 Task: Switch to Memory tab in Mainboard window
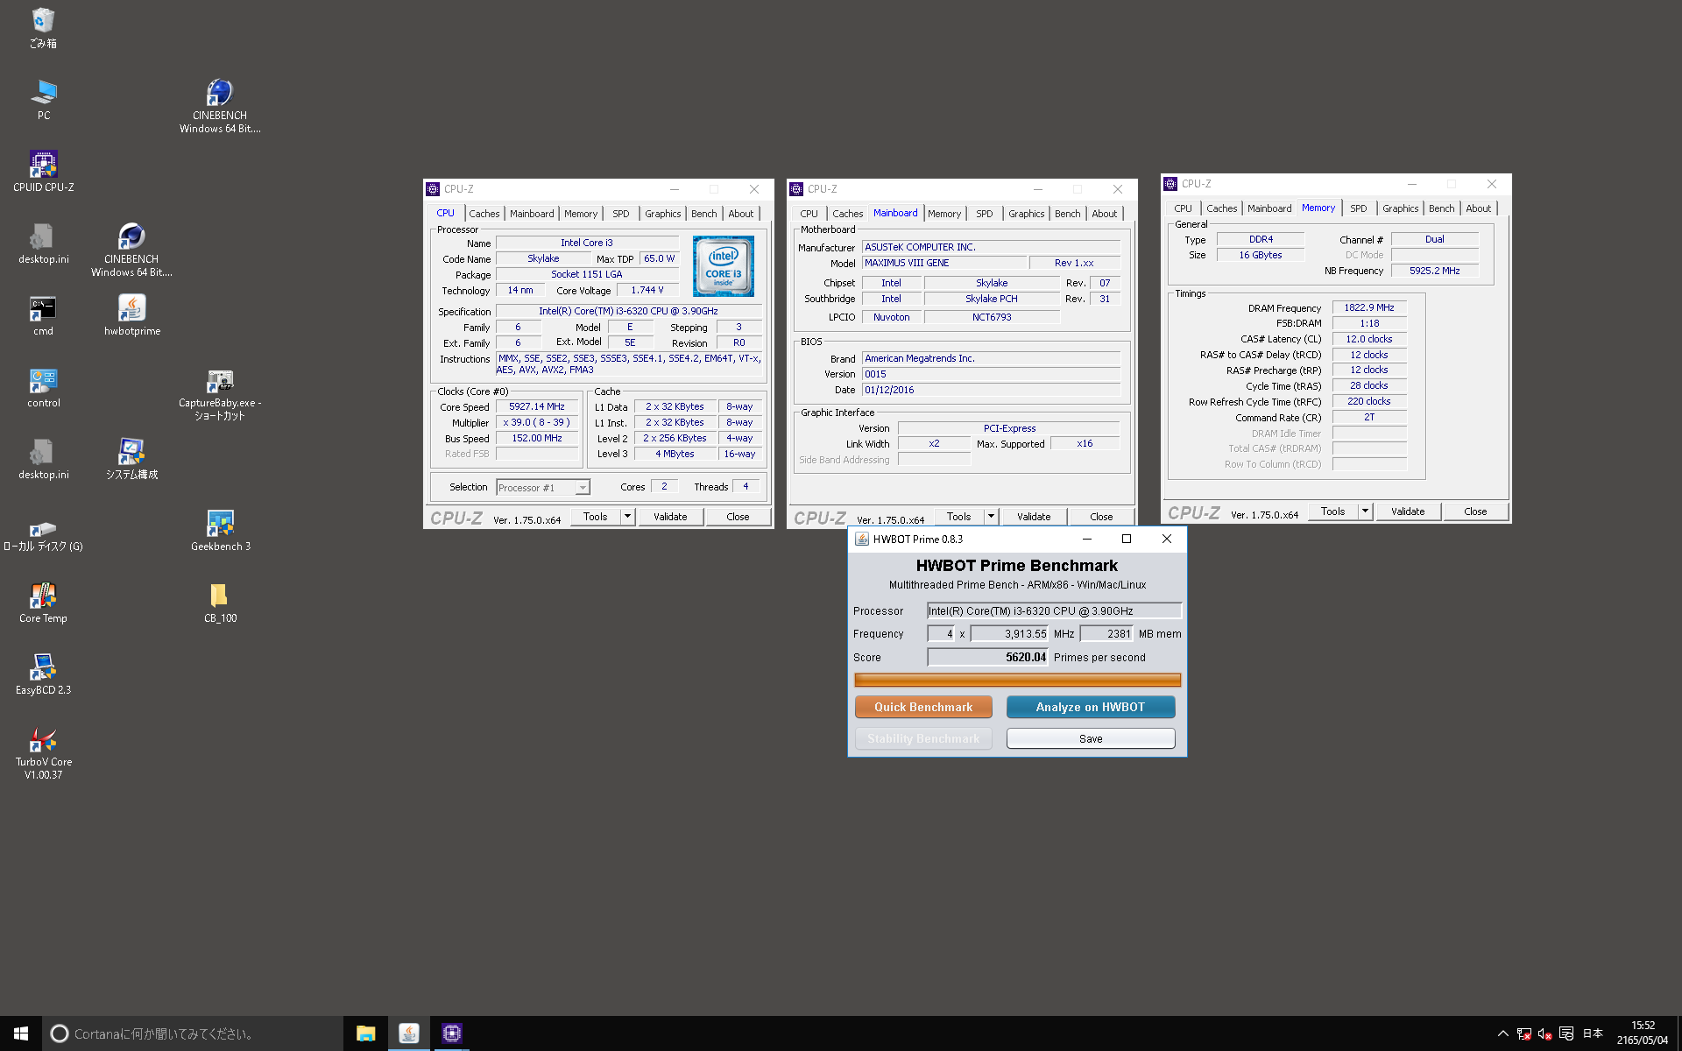point(944,214)
